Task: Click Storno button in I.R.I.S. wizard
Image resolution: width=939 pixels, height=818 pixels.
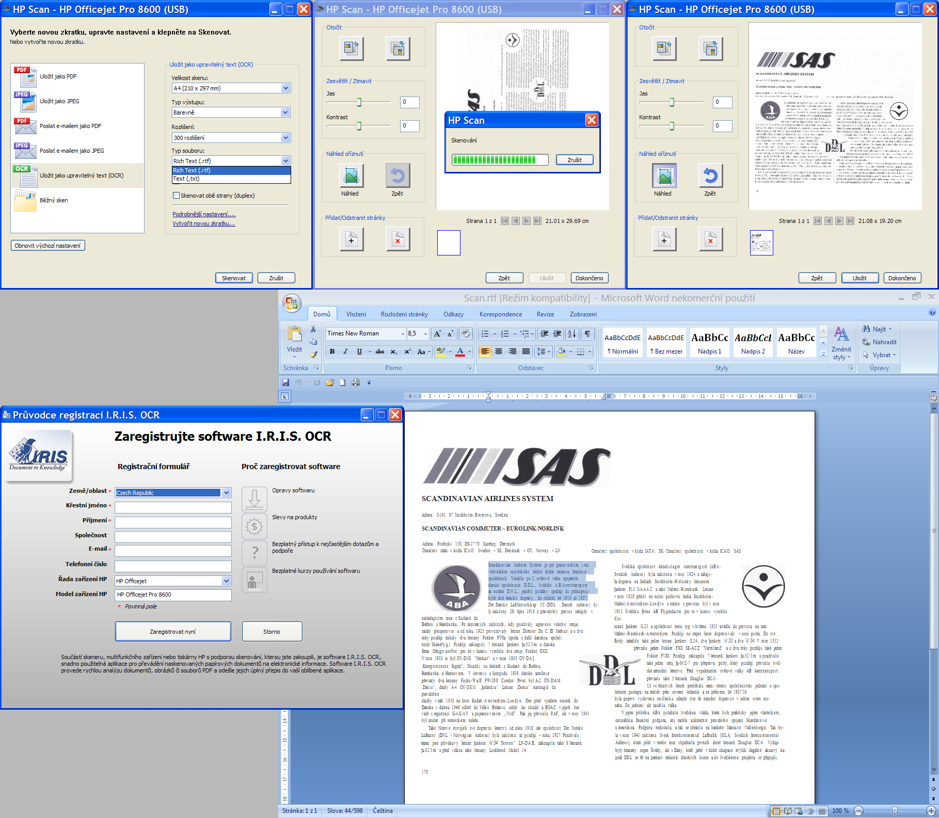Action: [272, 632]
